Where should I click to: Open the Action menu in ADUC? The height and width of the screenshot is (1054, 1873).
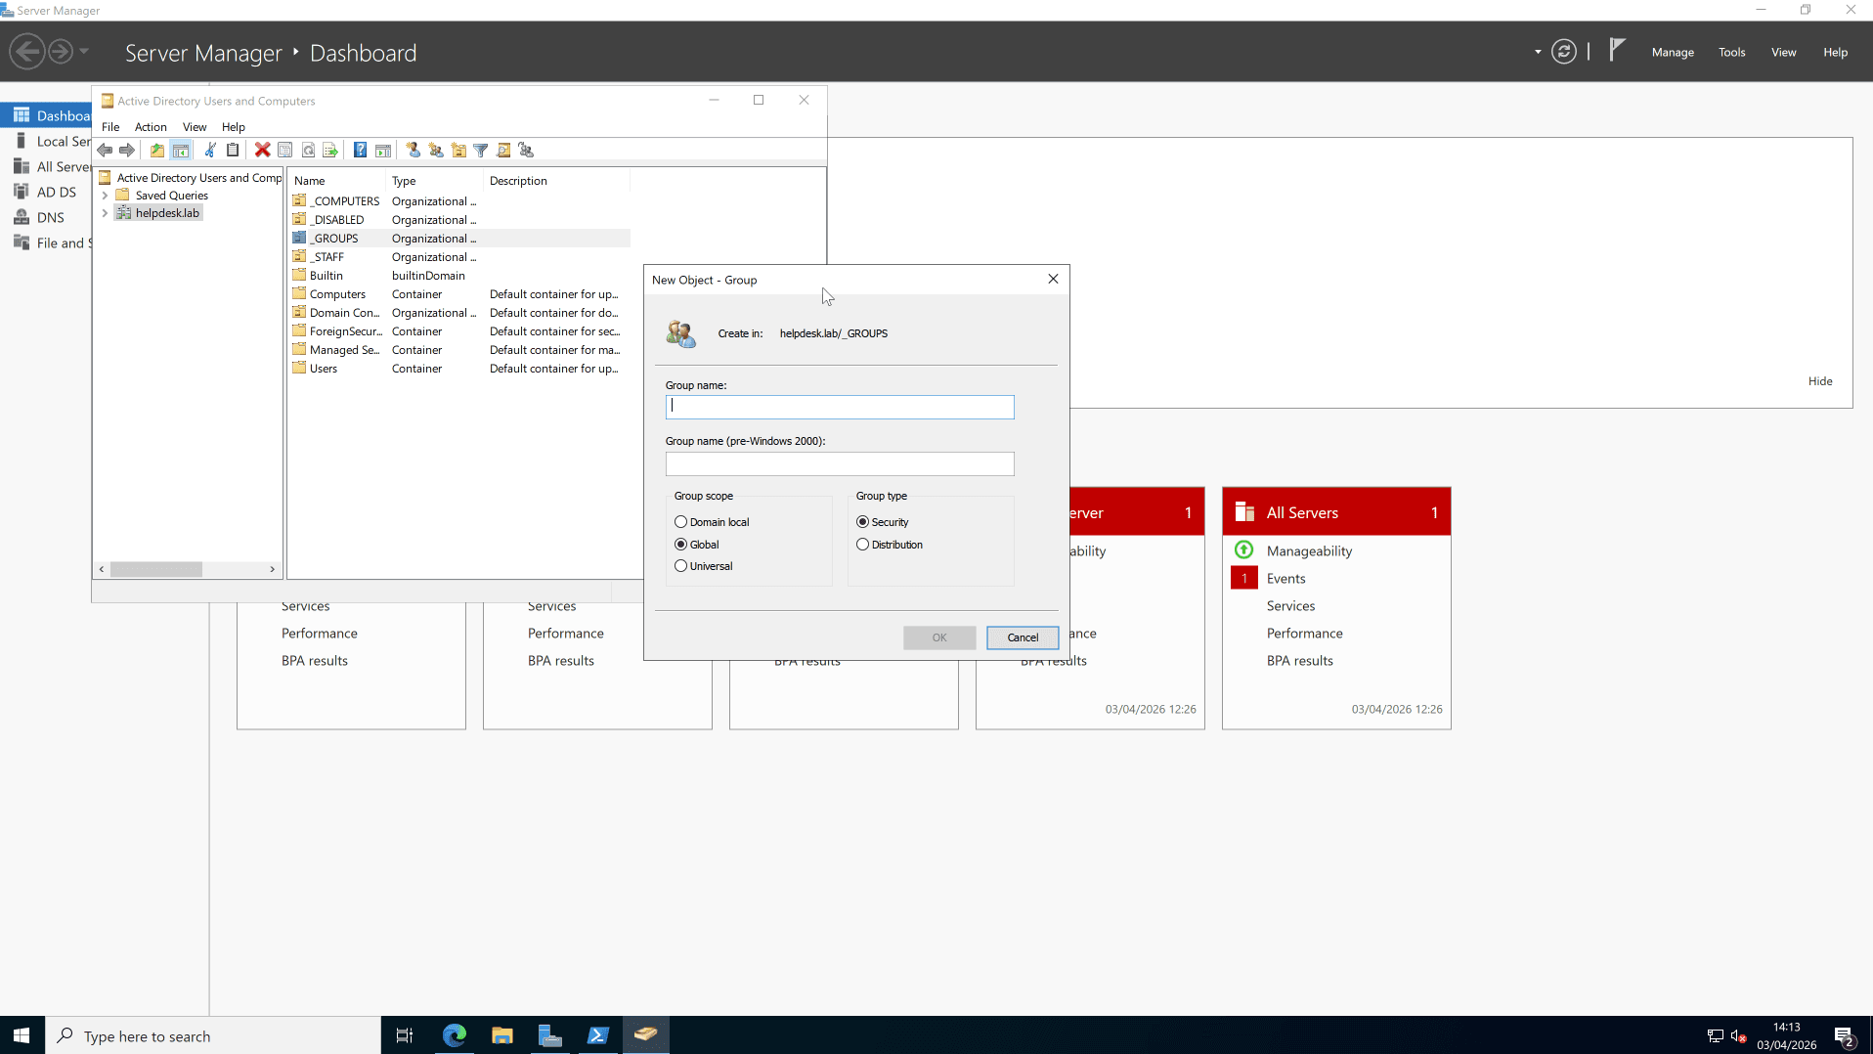[x=150, y=127]
